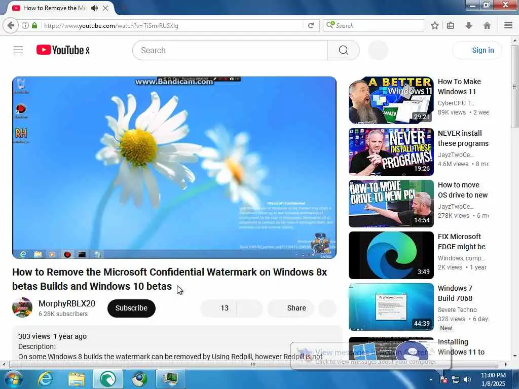Open FIX Microsoft EDGE video title
Image resolution: width=519 pixels, height=389 pixels.
[462, 242]
